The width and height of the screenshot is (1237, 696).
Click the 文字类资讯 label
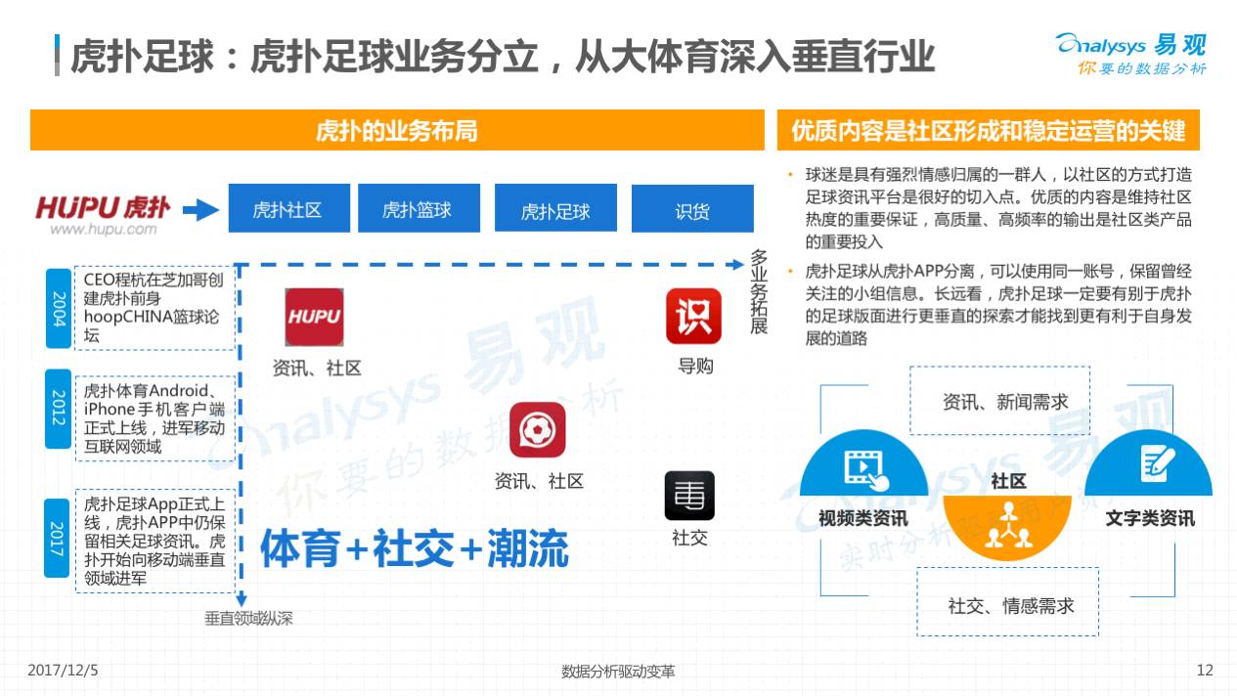[1150, 517]
